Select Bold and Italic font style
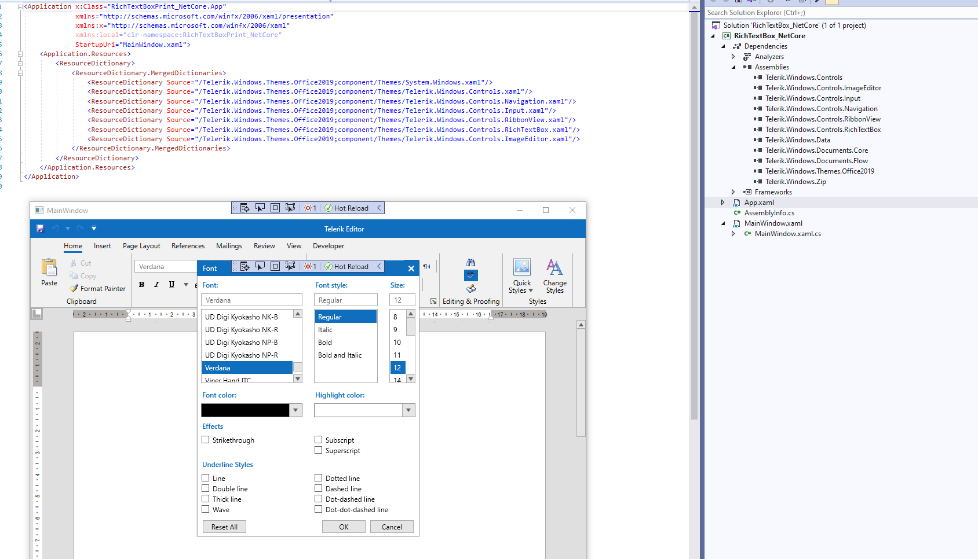978x559 pixels. (x=340, y=355)
